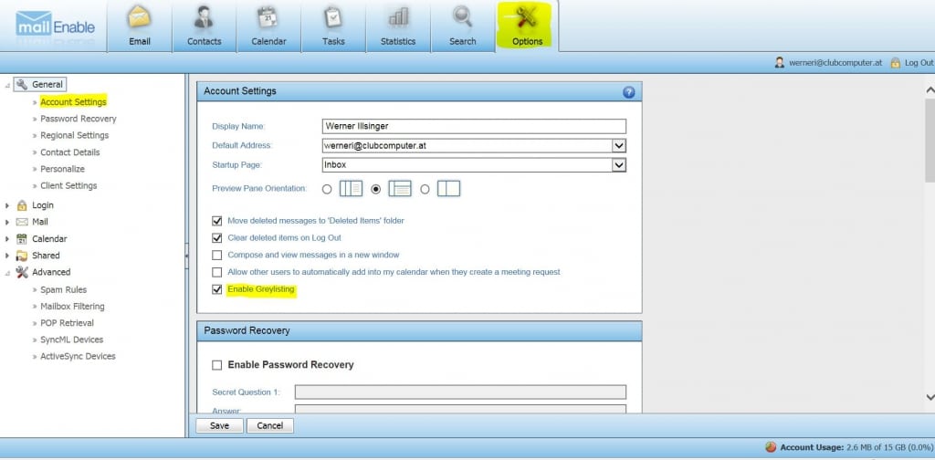Expand the Mail tree node

pyautogui.click(x=8, y=222)
